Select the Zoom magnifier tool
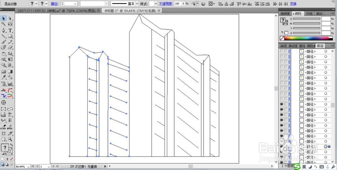Screen dimensions: 337x170 coord(10,139)
